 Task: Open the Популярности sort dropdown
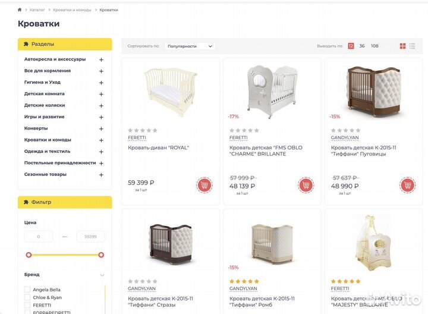pyautogui.click(x=190, y=46)
